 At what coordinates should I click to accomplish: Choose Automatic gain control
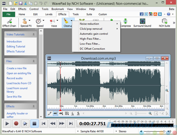96,34
